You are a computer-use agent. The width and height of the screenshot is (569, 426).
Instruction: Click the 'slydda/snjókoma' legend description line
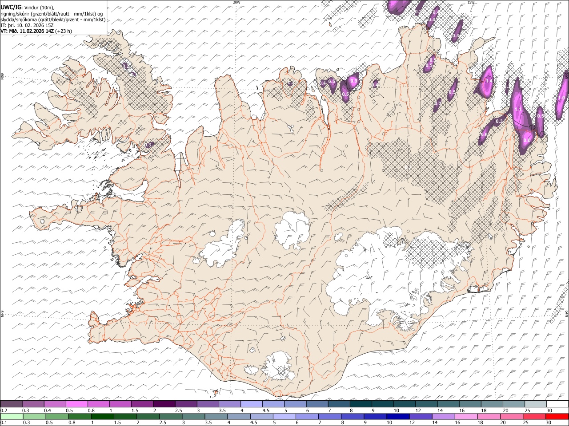pos(53,20)
